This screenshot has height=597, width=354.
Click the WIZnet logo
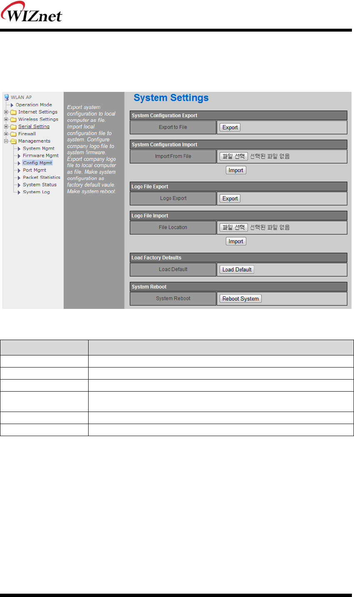click(x=31, y=12)
